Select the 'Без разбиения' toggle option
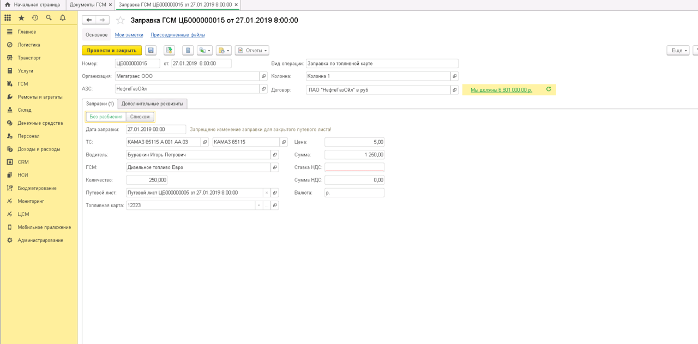 coord(106,117)
